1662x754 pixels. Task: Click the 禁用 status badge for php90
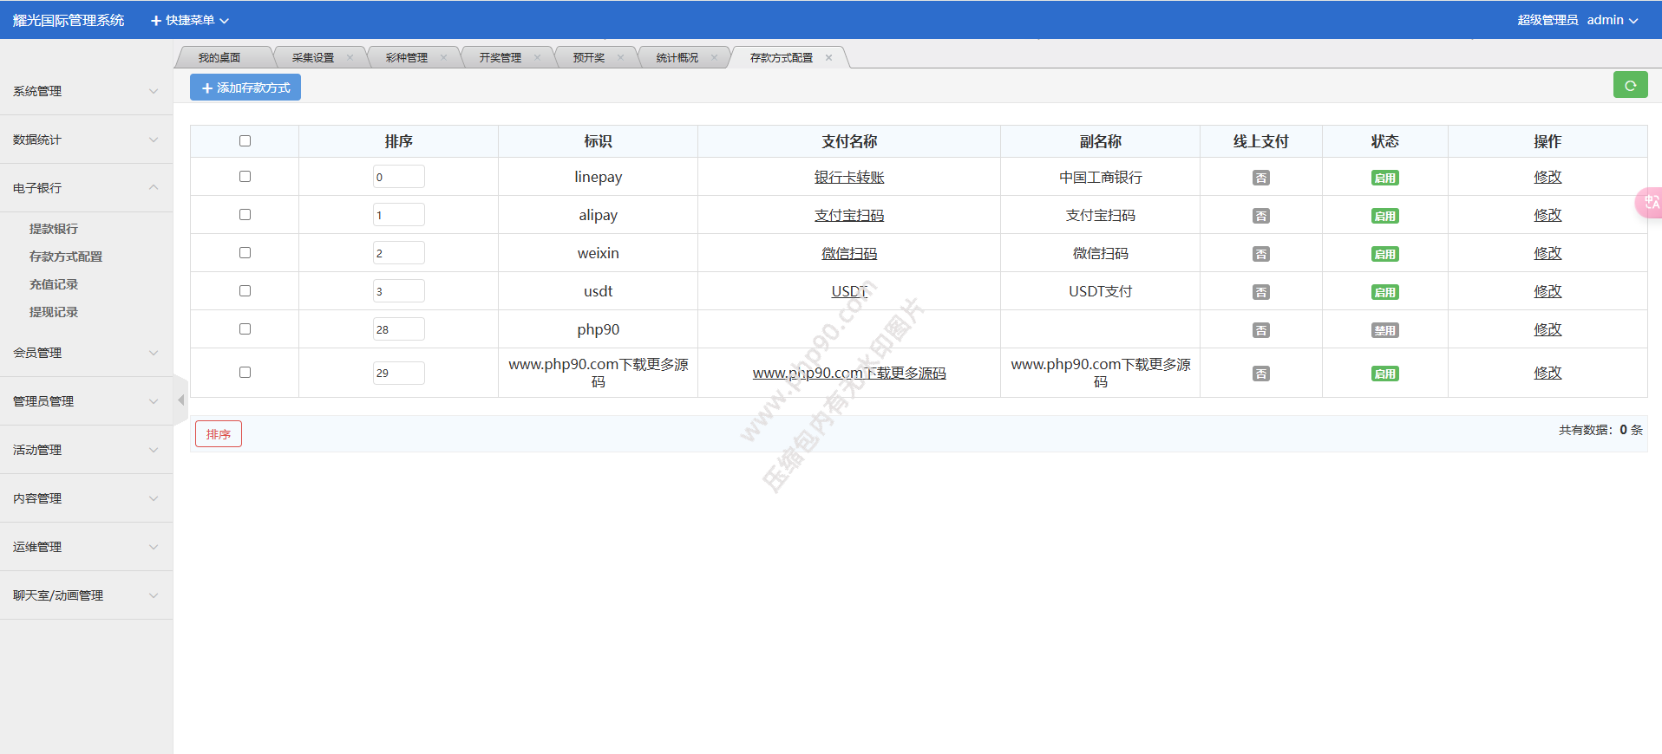(1384, 330)
